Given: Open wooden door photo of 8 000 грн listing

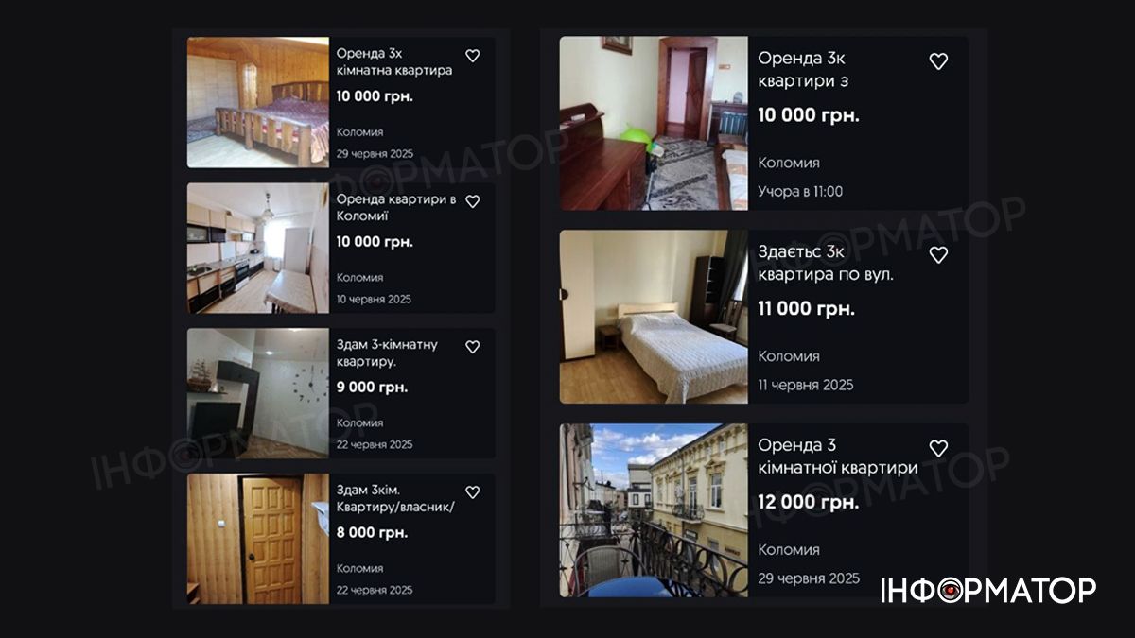Looking at the screenshot, I should (x=257, y=539).
